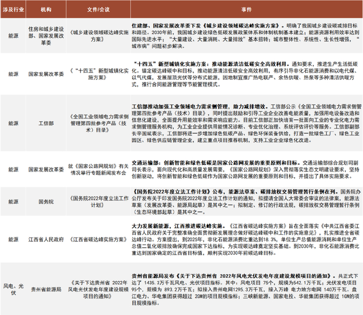Select the 住房和城乡建设部、国家发展改革委 institution cell
The width and height of the screenshot is (363, 315).
coord(46,36)
